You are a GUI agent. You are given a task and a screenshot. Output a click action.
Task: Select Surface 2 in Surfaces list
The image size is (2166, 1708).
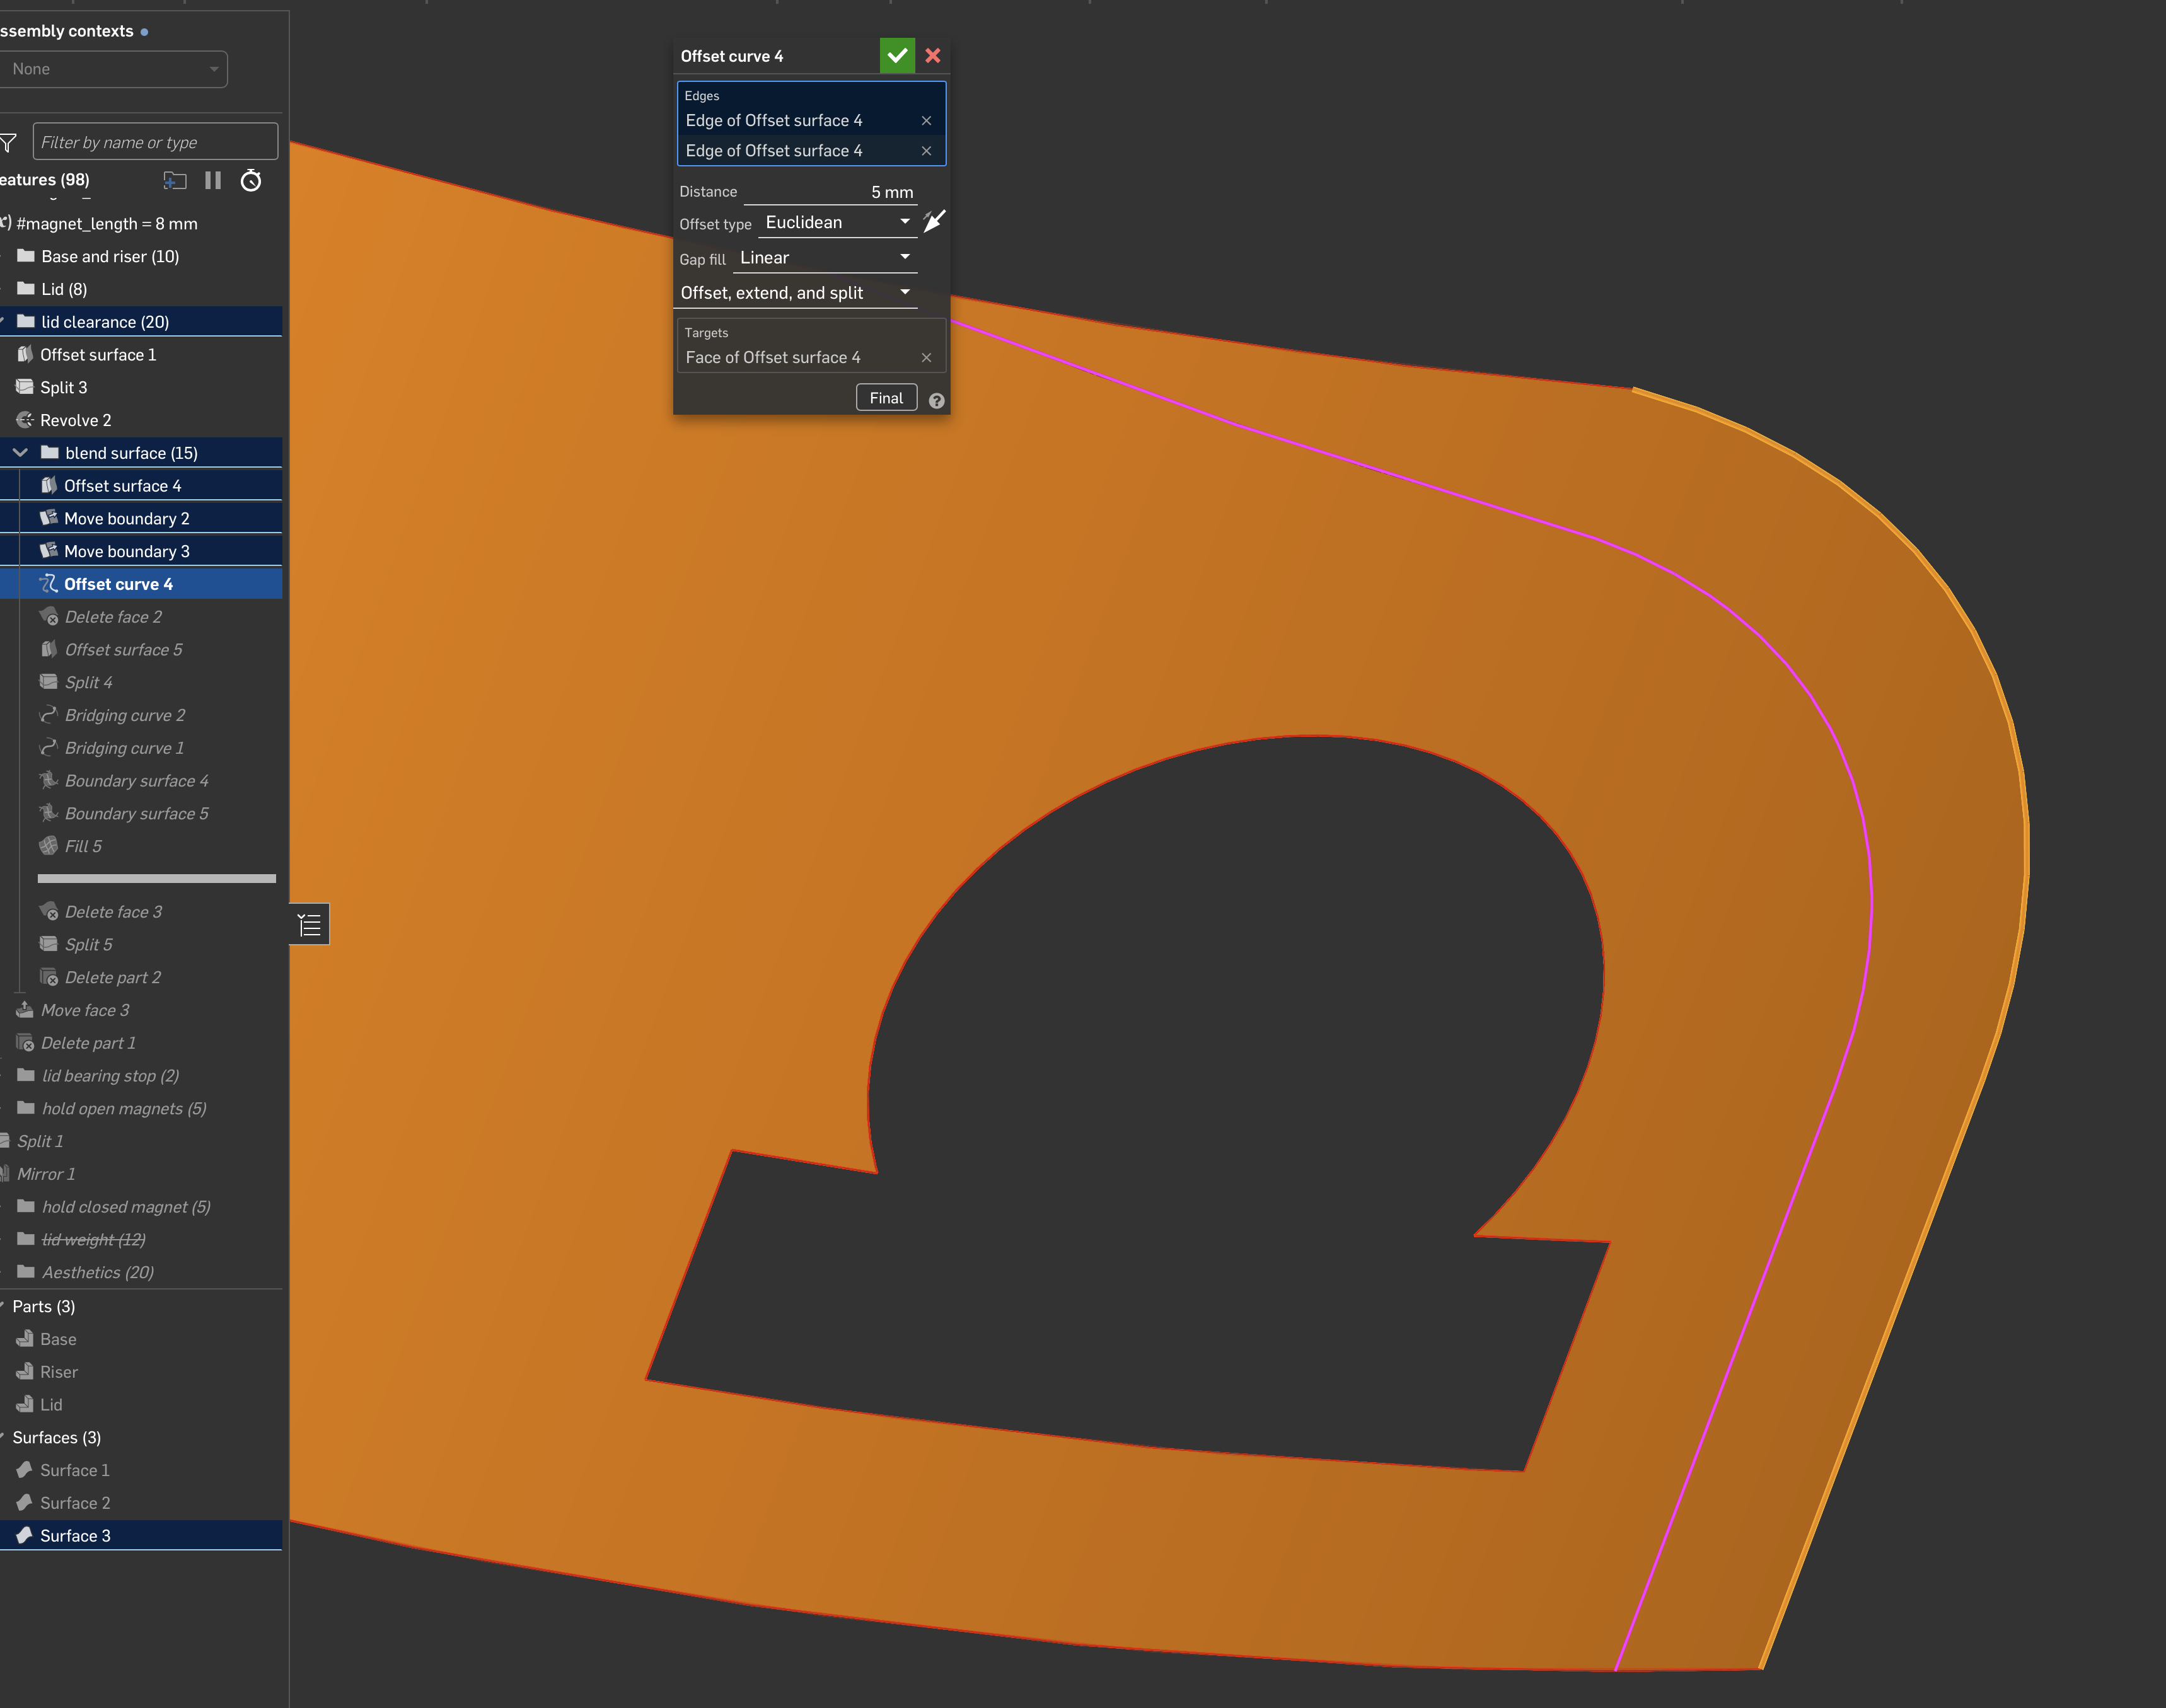point(75,1503)
